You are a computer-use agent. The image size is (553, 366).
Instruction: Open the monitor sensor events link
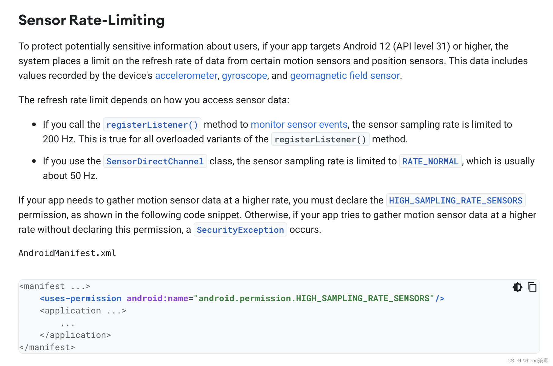(299, 124)
